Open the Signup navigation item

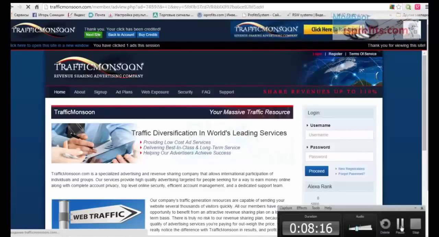(x=100, y=92)
